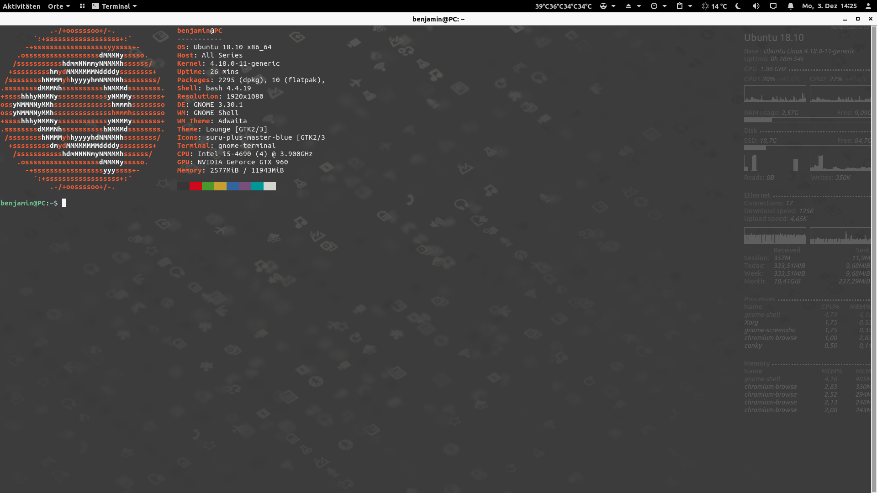Expand dropdown arrow next to eject icon
Viewport: 877px width, 493px height.
[639, 6]
